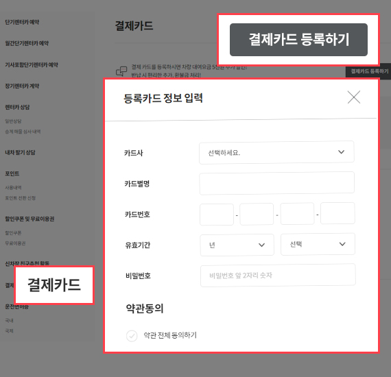Open 할인쿠폰 submenu link
This screenshot has height=377, width=391.
tap(13, 233)
